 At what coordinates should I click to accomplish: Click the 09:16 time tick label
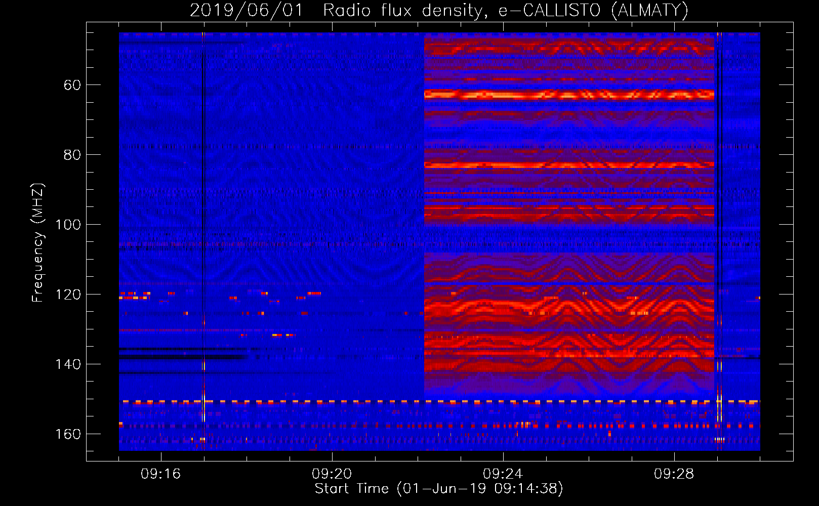[x=161, y=474]
